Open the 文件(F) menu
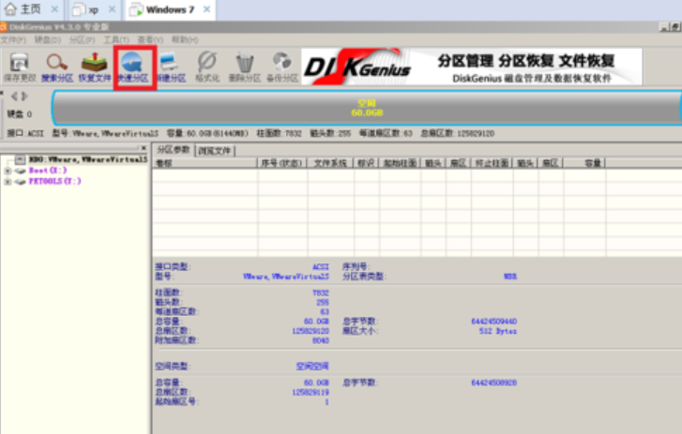Image resolution: width=682 pixels, height=434 pixels. pyautogui.click(x=13, y=40)
